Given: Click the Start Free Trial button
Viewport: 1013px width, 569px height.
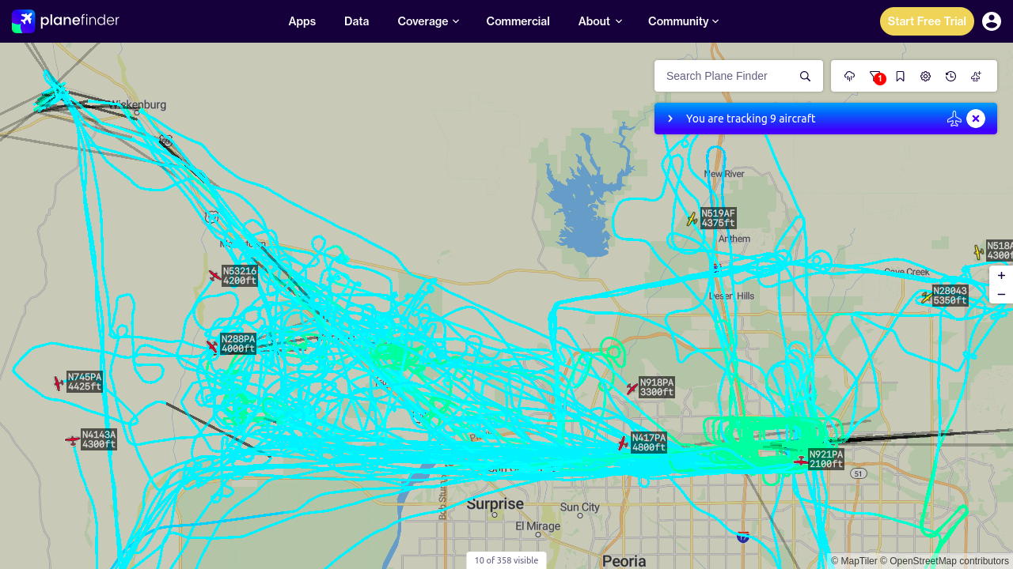Looking at the screenshot, I should pyautogui.click(x=927, y=21).
